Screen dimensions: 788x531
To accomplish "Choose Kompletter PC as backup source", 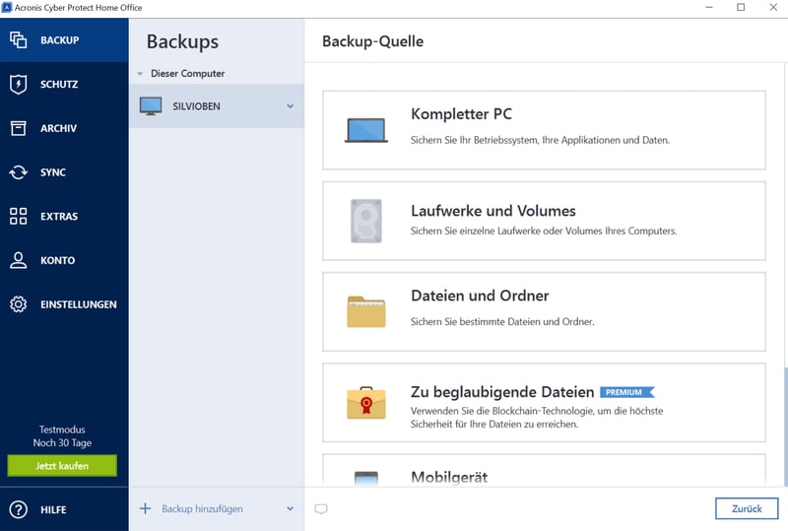I will point(544,130).
